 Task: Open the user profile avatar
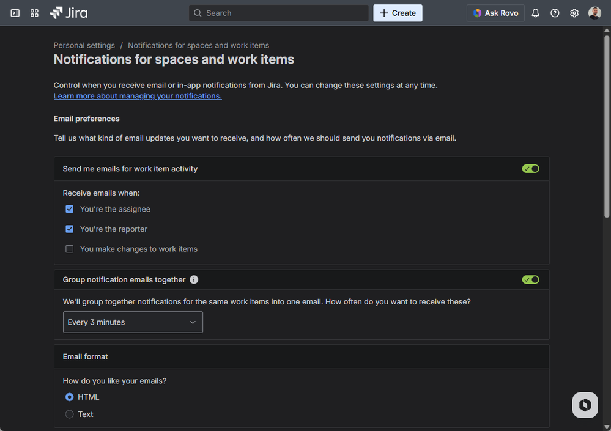coord(594,13)
